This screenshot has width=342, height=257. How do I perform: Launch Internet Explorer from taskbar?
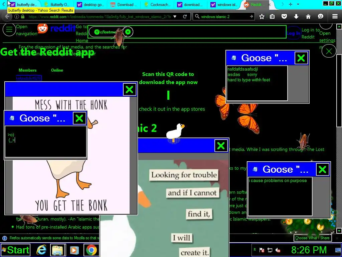tap(41, 250)
